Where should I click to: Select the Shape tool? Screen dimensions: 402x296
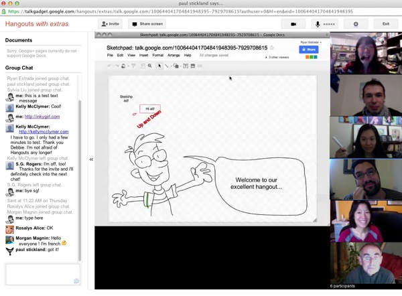(176, 66)
